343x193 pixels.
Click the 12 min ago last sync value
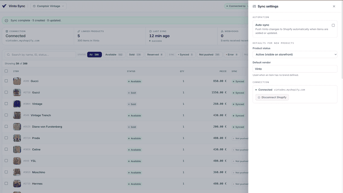[x=159, y=36]
